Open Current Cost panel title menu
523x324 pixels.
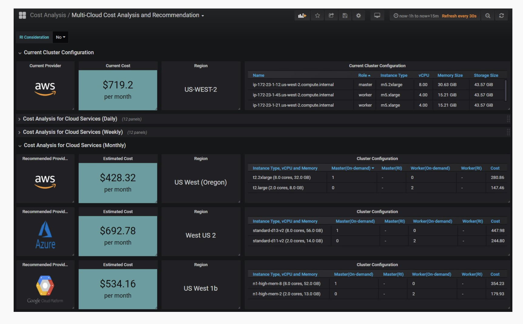(118, 66)
